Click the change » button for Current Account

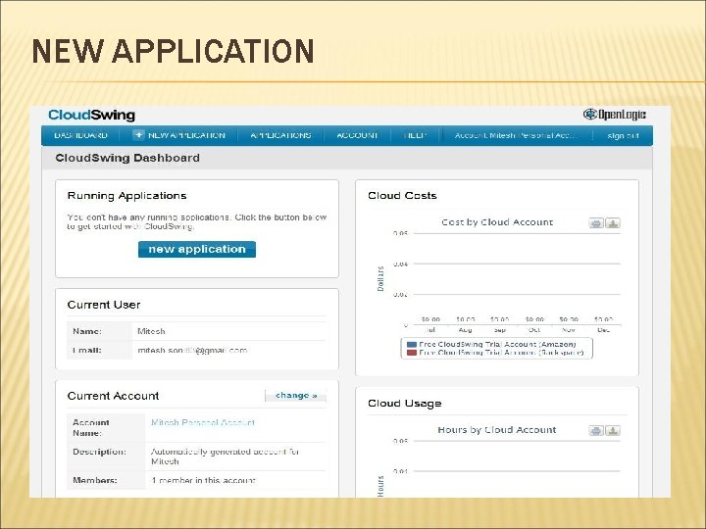296,396
